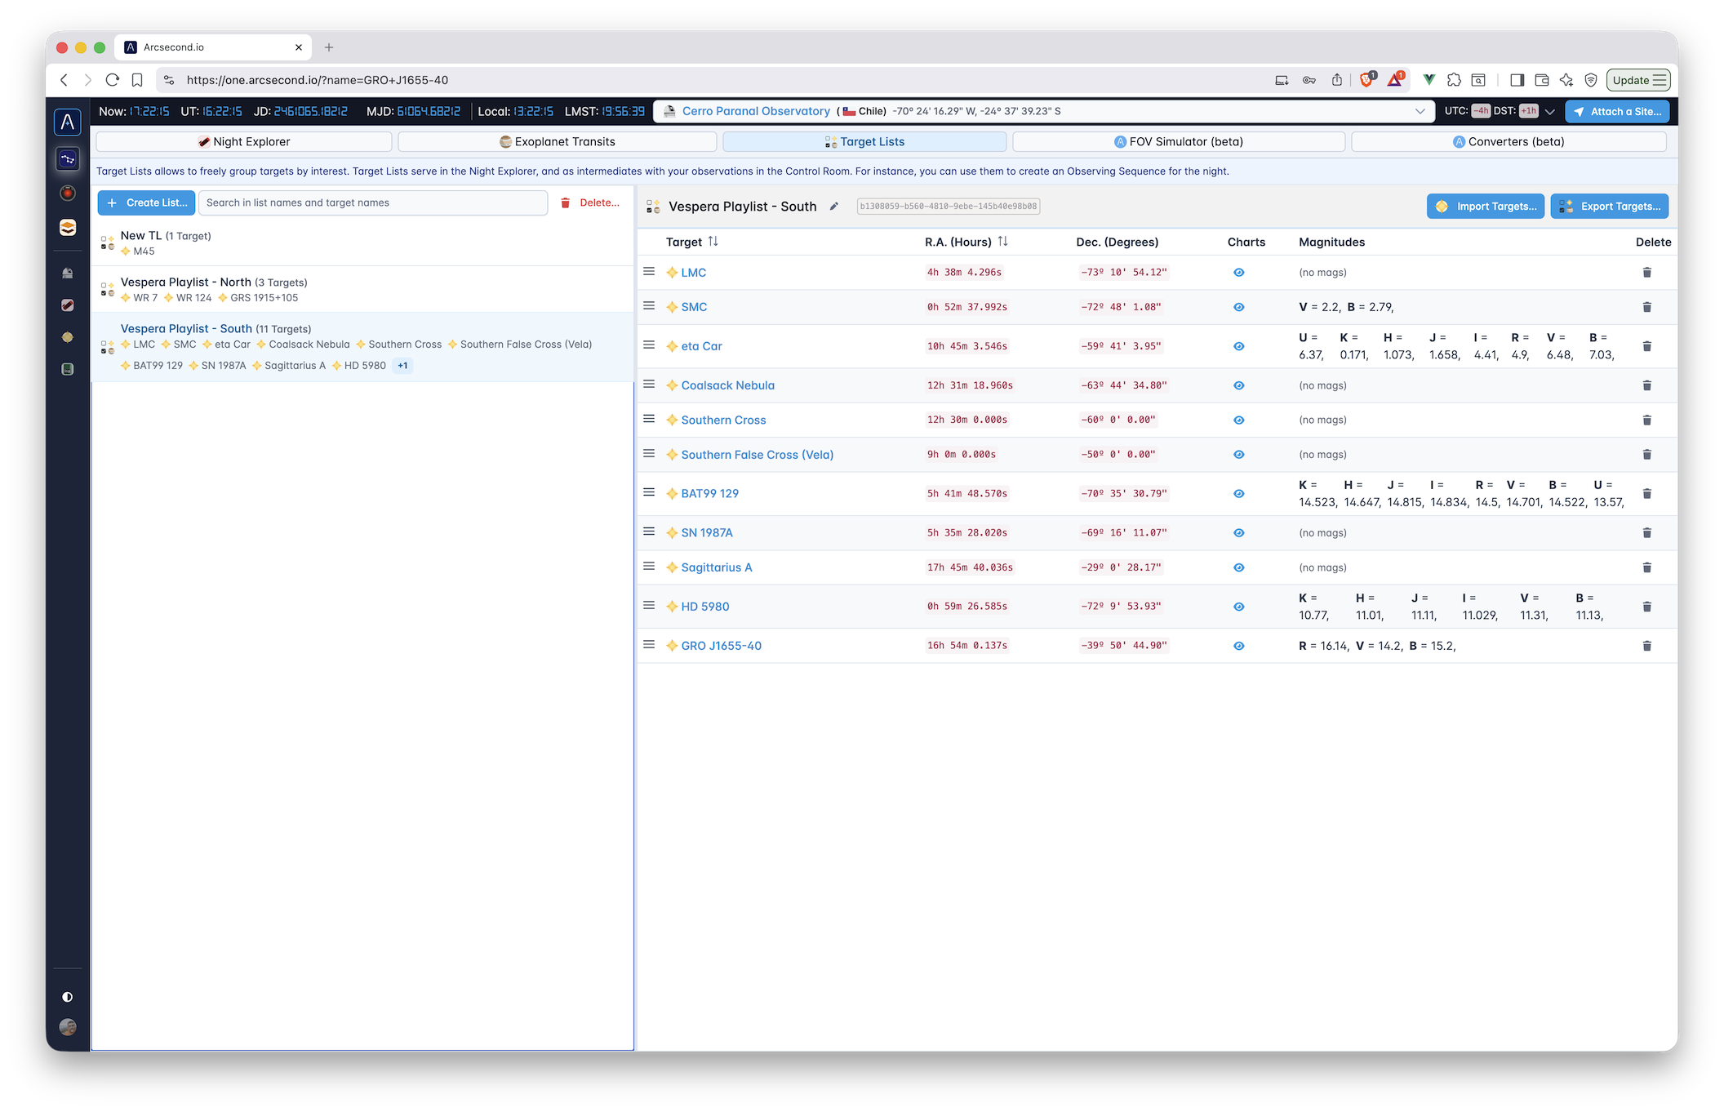Click the list UUID b1308059 badge
1724x1112 pixels.
pos(949,207)
